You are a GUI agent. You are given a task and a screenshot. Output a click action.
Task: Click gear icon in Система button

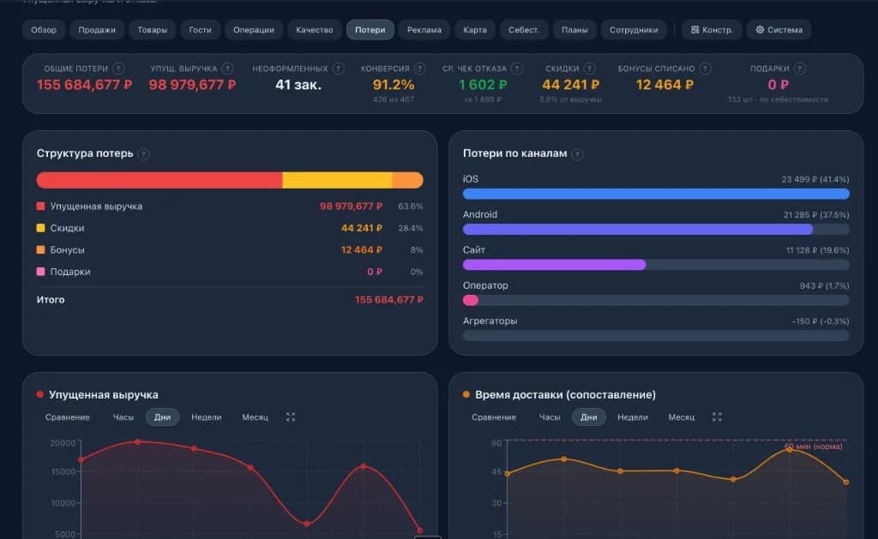coord(760,30)
